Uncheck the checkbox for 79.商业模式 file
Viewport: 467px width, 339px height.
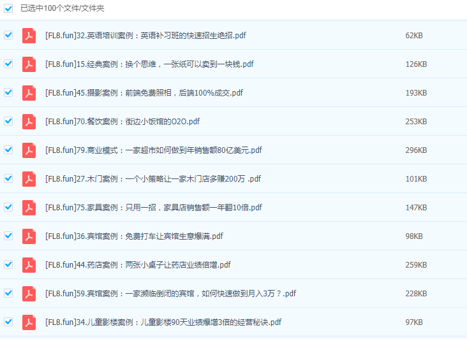point(8,150)
